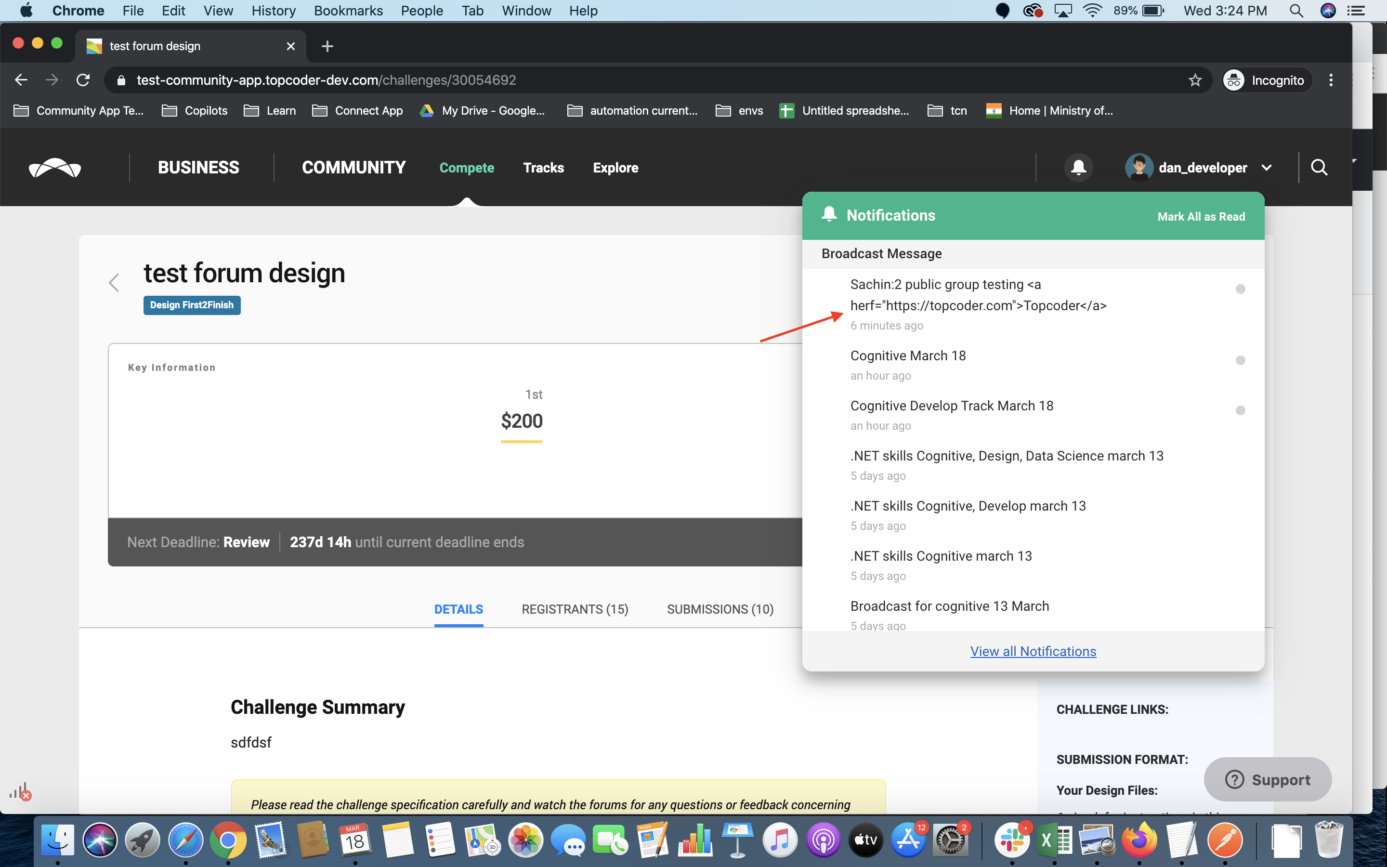Screen dimensions: 1387x867
Task: Open Home | Ministry of... bookmark
Action: pyautogui.click(x=1049, y=111)
